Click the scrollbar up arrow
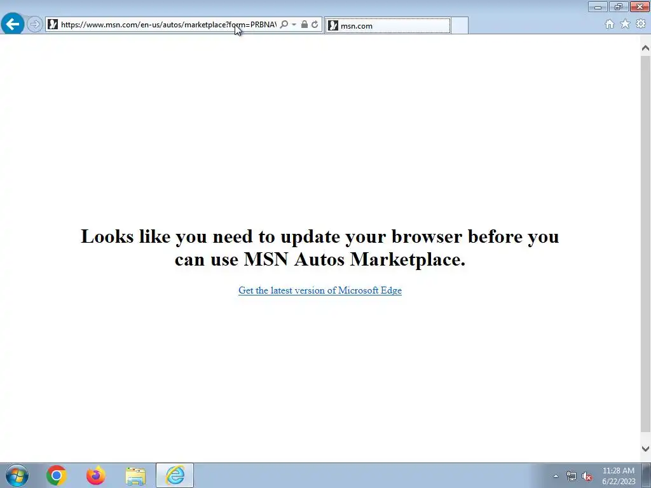 [x=646, y=48]
